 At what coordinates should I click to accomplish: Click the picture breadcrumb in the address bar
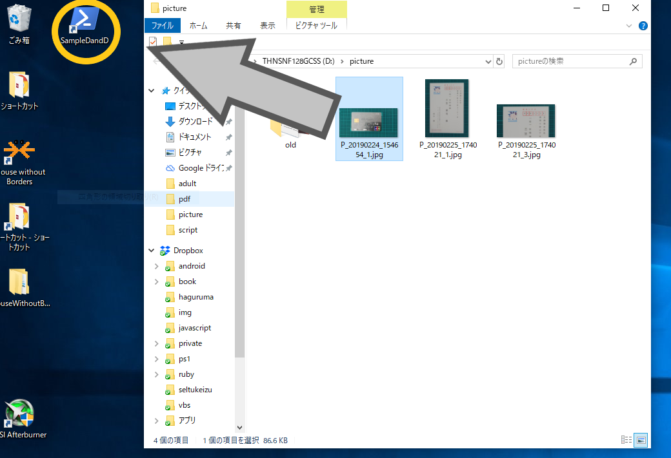point(361,62)
